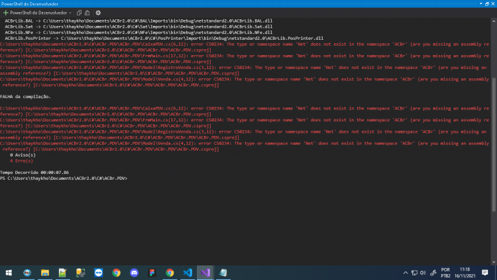Open terminal settings gear icon
The width and height of the screenshot is (497, 280).
[98, 13]
